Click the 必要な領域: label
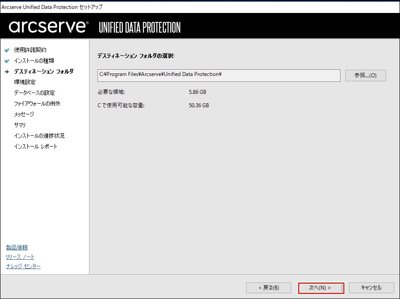Image resolution: width=400 pixels, height=299 pixels. tap(111, 92)
